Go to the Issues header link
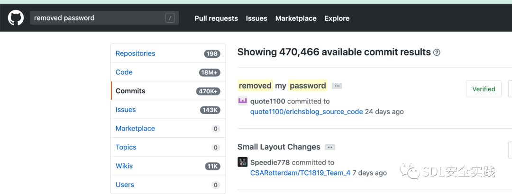Viewport: 512px width, 194px height. 256,18
